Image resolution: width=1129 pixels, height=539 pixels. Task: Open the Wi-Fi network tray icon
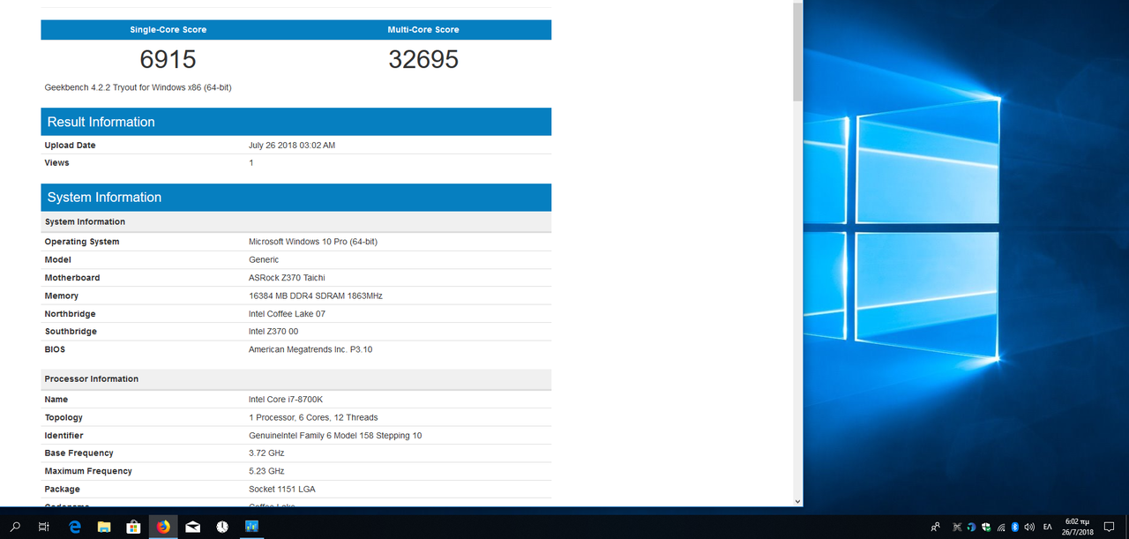coord(1000,528)
